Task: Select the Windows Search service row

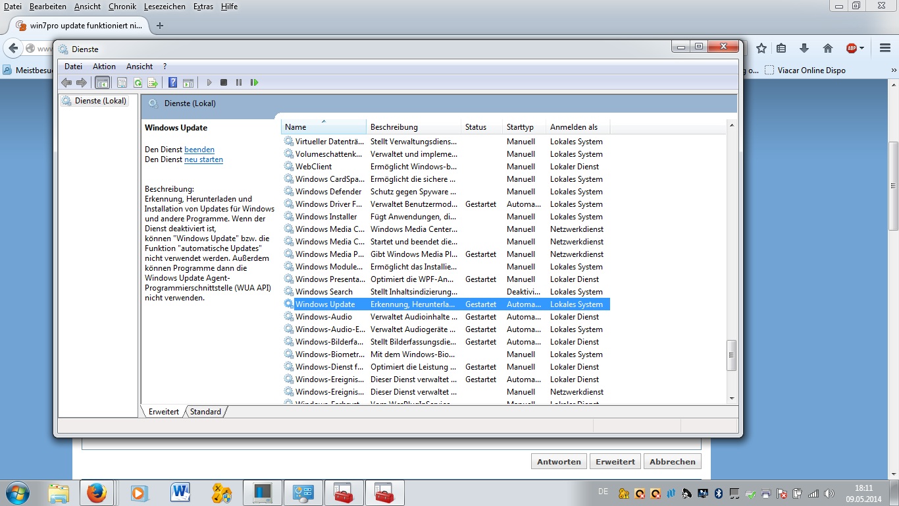Action: click(446, 292)
